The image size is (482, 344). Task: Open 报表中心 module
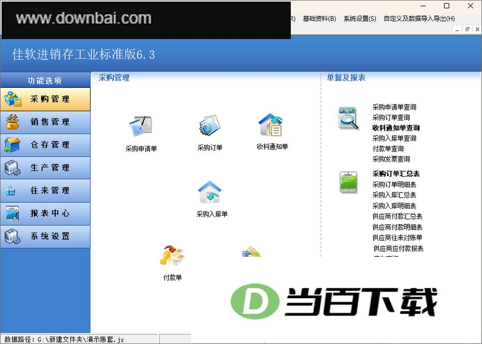point(45,213)
